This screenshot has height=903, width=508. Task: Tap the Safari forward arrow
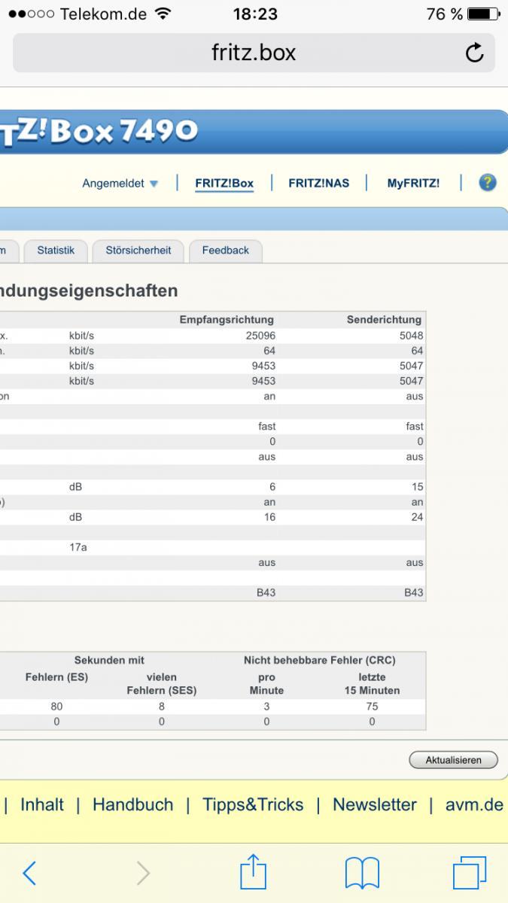click(x=143, y=873)
